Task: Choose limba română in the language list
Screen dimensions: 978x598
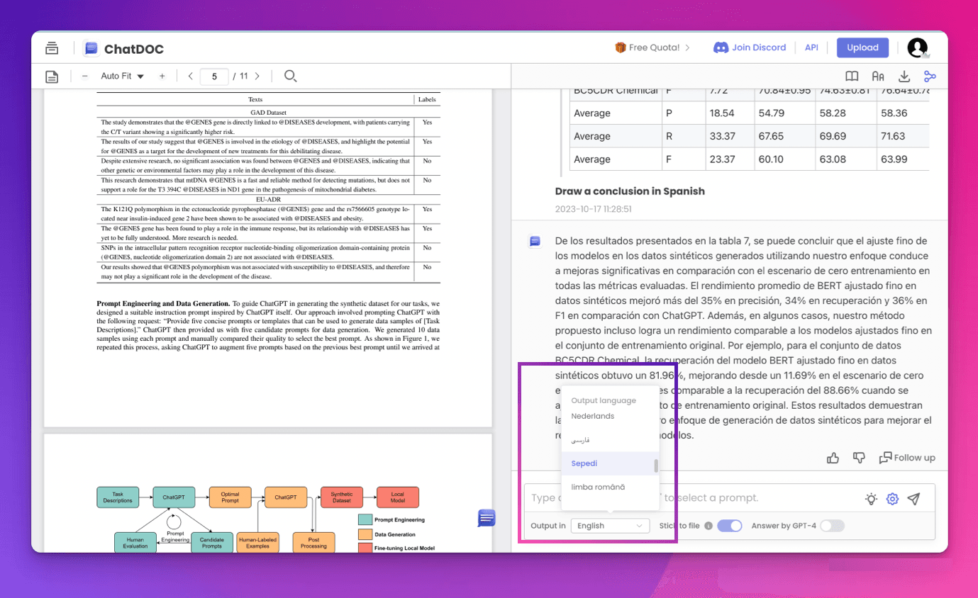Action: click(x=598, y=487)
